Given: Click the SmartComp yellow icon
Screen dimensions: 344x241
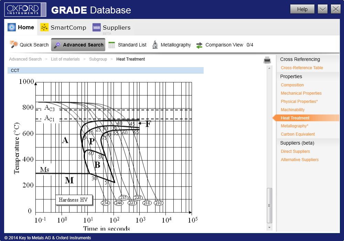Looking at the screenshot, I should pyautogui.click(x=44, y=27).
